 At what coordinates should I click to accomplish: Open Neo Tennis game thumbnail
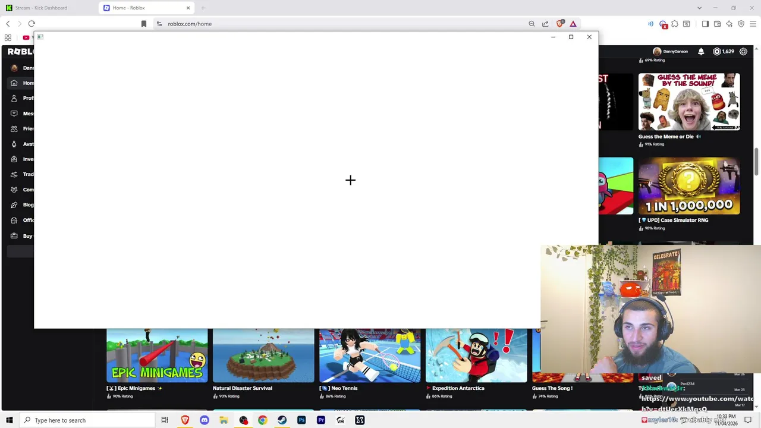[x=370, y=355]
